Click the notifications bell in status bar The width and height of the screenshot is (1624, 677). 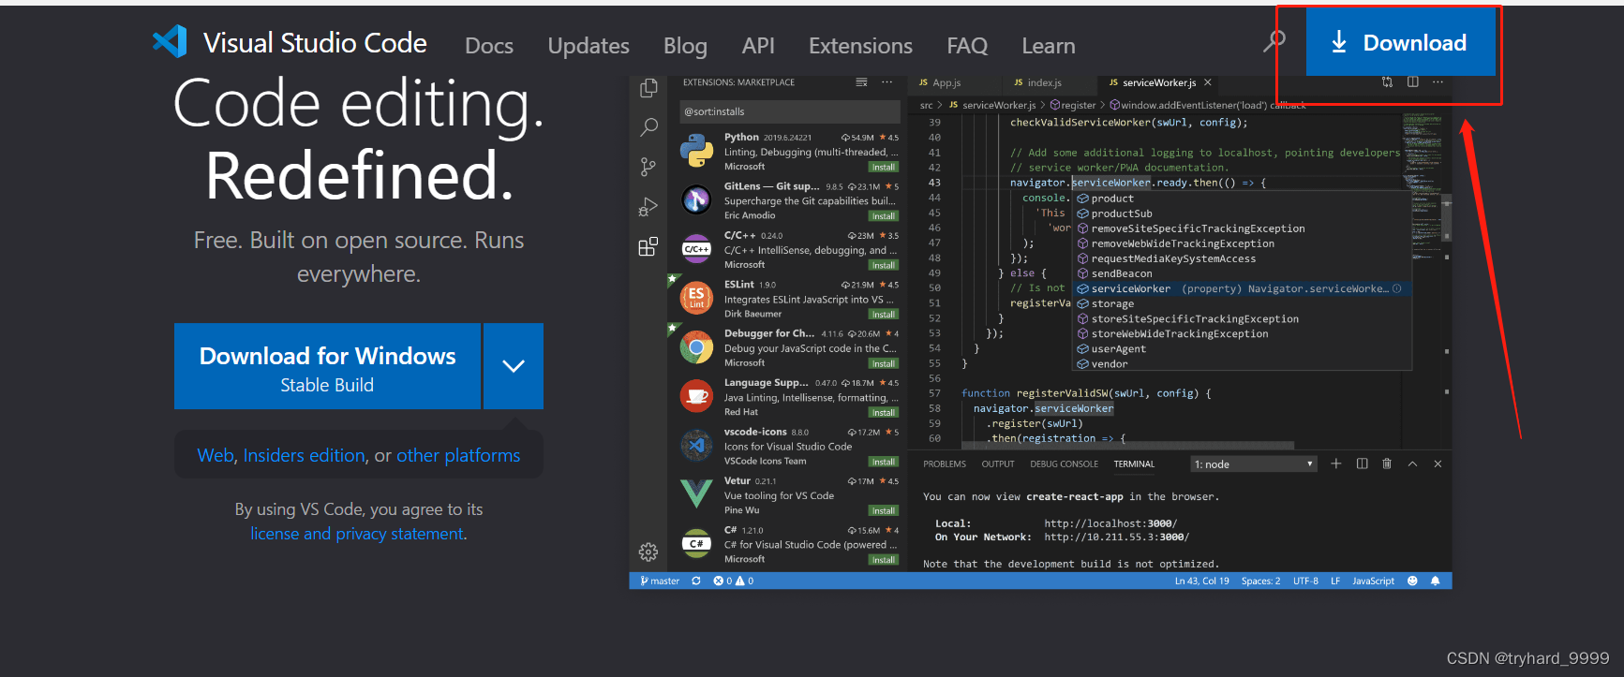pyautogui.click(x=1435, y=581)
